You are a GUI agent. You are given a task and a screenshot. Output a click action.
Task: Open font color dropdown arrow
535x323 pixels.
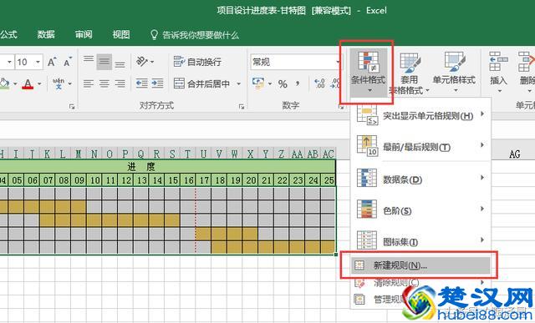pos(39,83)
